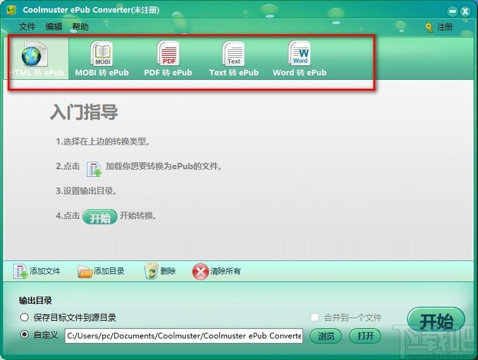Close the Coolmuster ePub Converter window
Image resolution: width=478 pixels, height=360 pixels.
[465, 11]
